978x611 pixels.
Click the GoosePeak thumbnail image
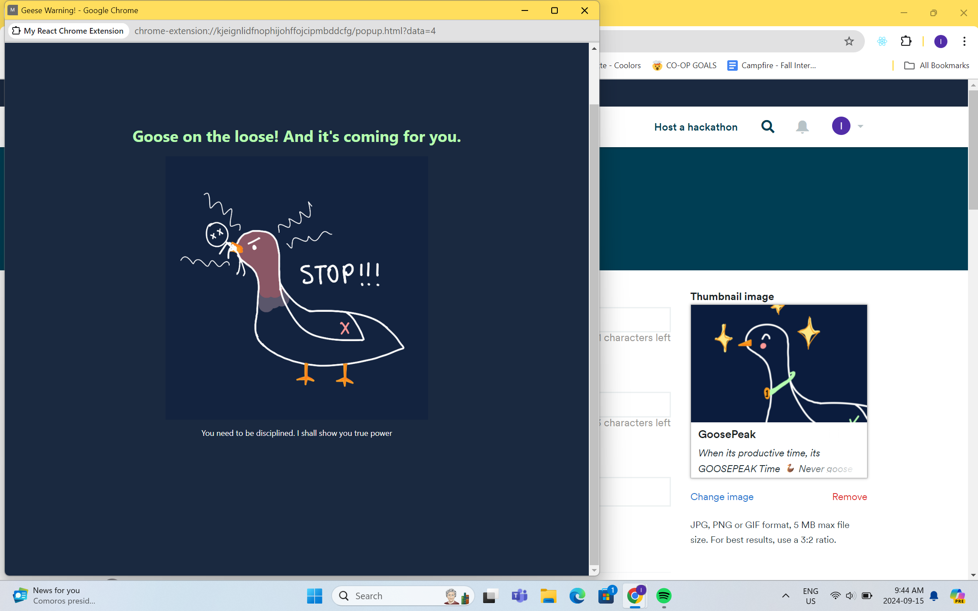tap(778, 363)
